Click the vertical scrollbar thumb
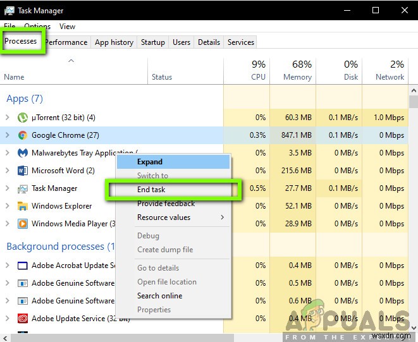This screenshot has height=342, width=418. [414, 102]
